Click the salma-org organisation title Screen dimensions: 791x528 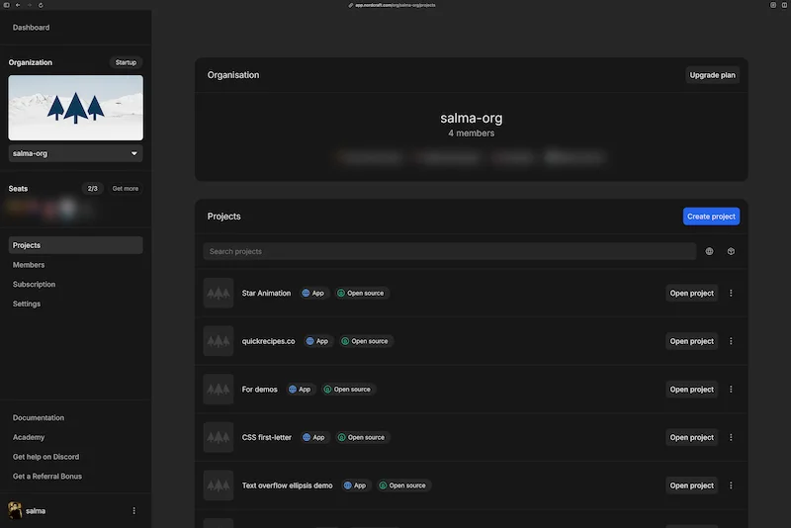pos(472,118)
